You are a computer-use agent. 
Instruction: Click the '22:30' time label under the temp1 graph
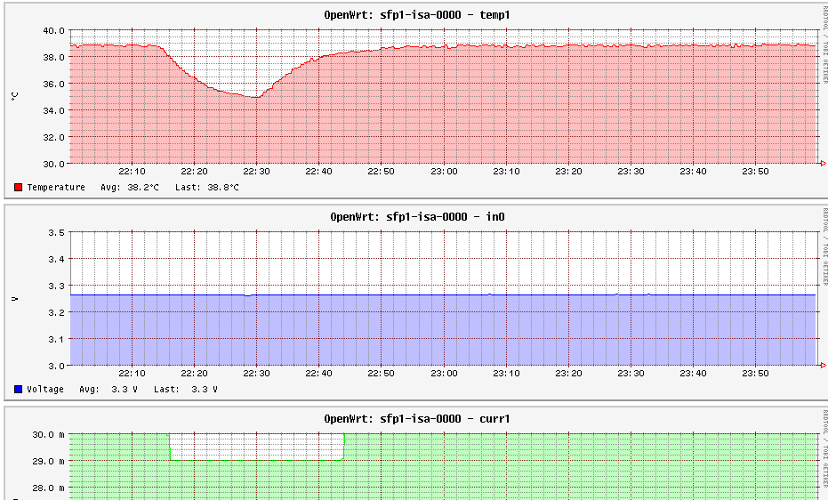click(257, 172)
